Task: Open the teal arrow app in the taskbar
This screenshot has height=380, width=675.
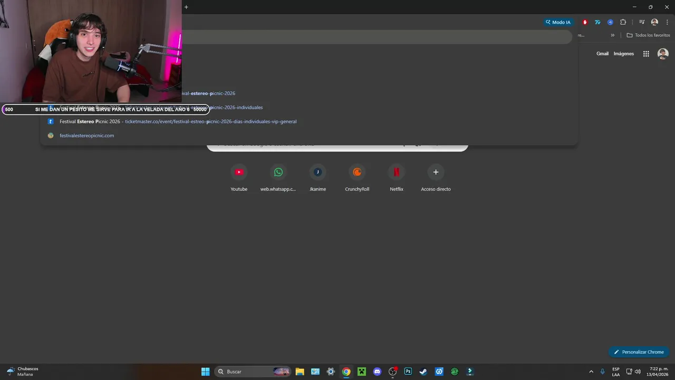Action: tap(470, 372)
